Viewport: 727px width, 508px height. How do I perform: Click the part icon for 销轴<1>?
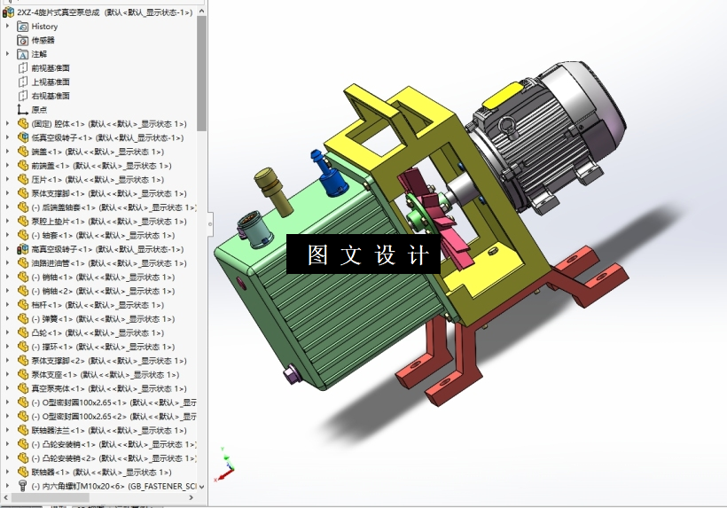click(23, 277)
